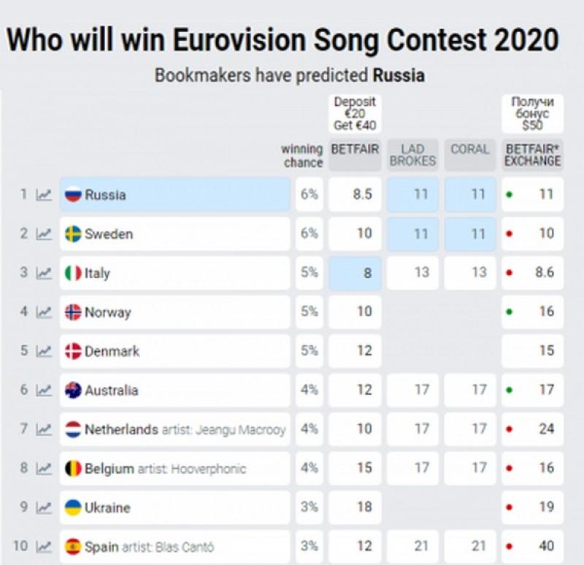Open the trend chart icon for Norway

click(x=44, y=312)
